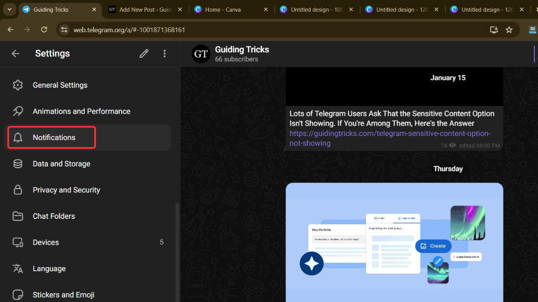Click the pencil icon to edit settings
538x302 pixels.
[x=144, y=53]
